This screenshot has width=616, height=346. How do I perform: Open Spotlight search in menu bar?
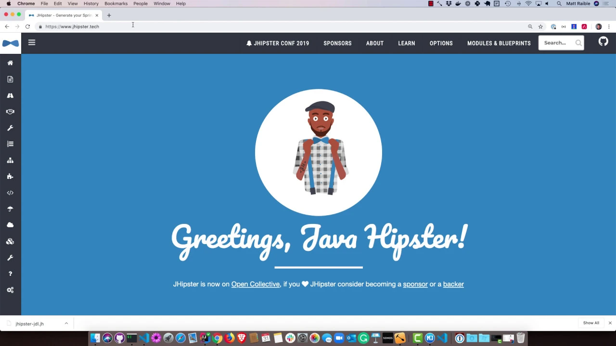559,3
